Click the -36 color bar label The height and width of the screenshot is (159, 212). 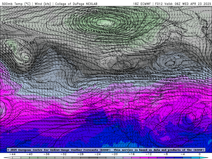[x=46, y=154]
